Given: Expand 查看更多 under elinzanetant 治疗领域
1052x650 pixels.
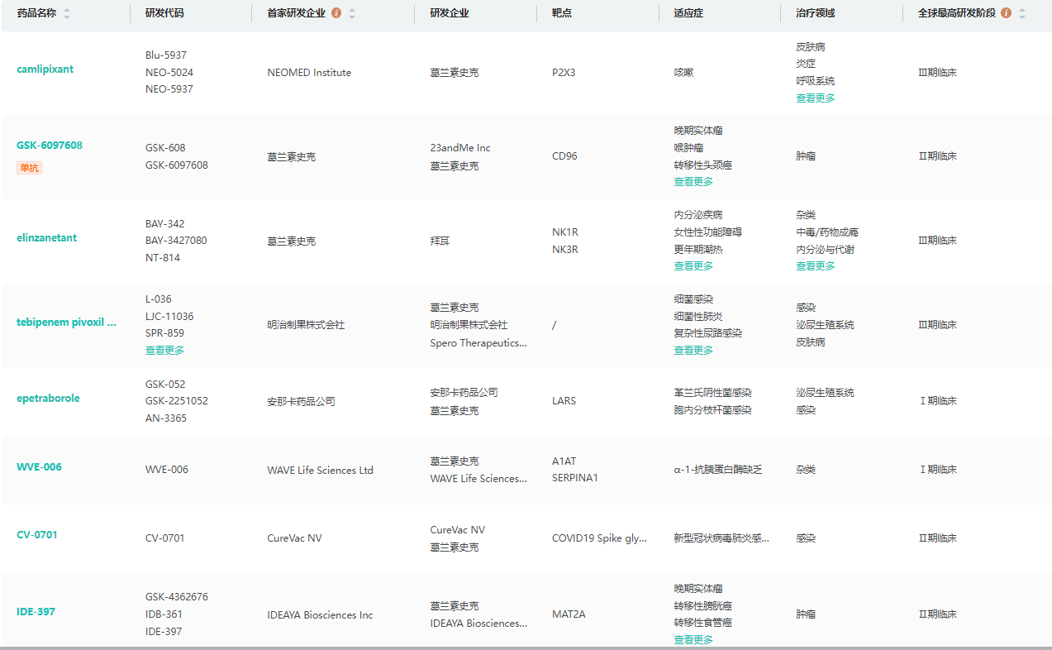Looking at the screenshot, I should [815, 265].
